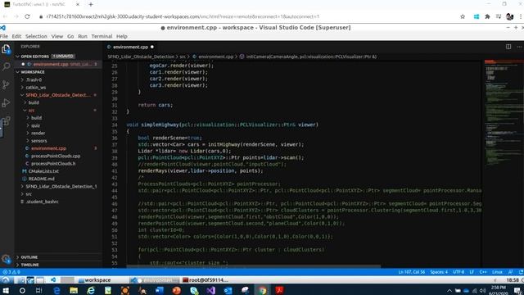Open the Extensions view
Screen dimensions: 524x295
[x=6, y=120]
